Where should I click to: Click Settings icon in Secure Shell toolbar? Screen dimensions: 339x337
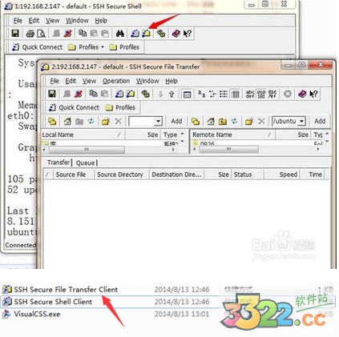[x=161, y=34]
